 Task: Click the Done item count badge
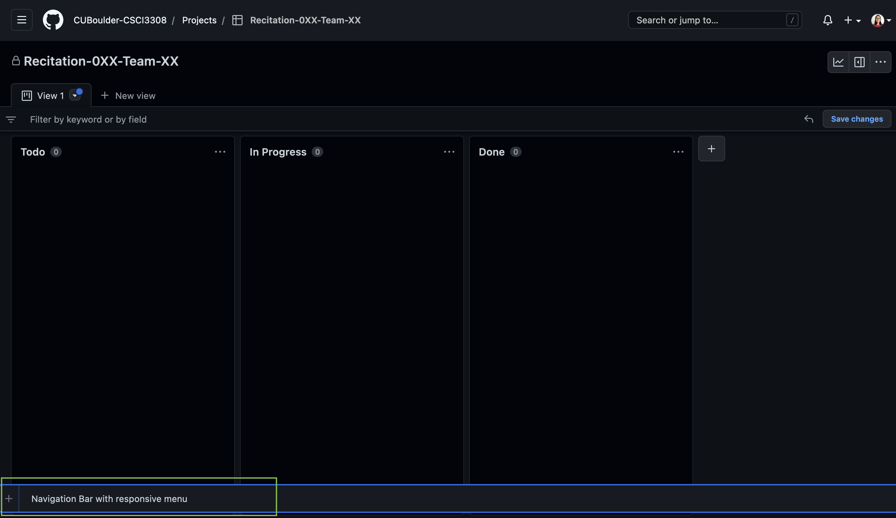click(516, 152)
